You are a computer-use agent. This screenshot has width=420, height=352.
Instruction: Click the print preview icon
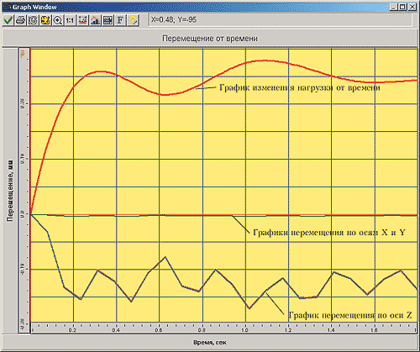point(33,20)
